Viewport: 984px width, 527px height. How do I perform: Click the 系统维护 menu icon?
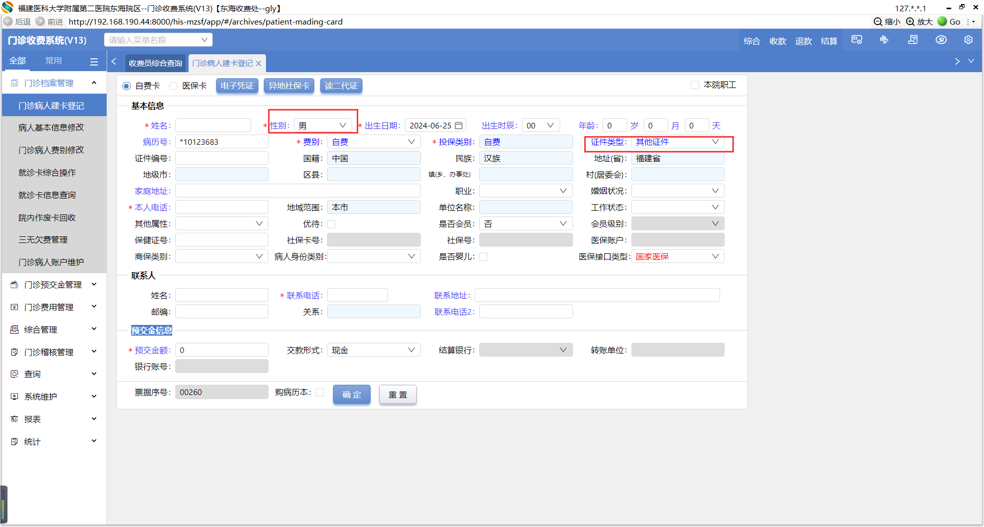[14, 397]
